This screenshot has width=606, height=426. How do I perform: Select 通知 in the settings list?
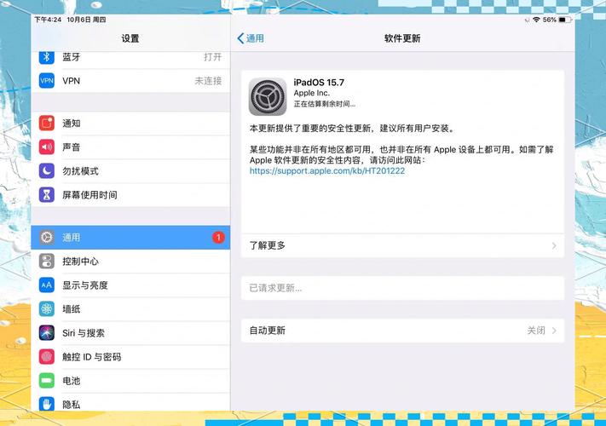point(130,124)
